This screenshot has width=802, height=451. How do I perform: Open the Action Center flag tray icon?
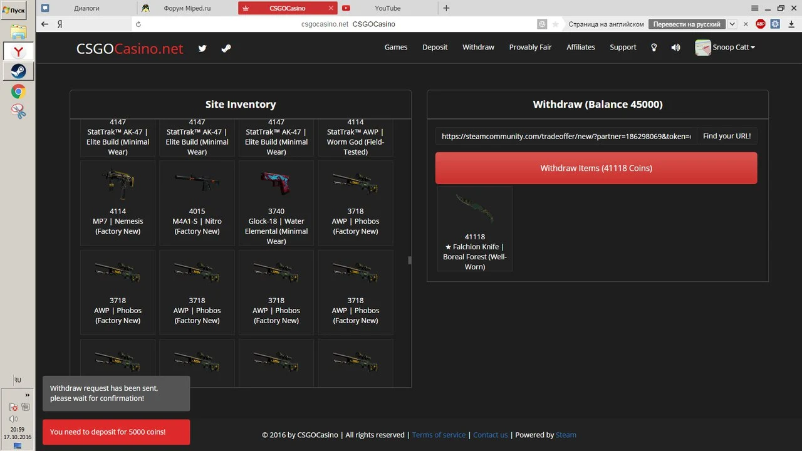click(13, 407)
